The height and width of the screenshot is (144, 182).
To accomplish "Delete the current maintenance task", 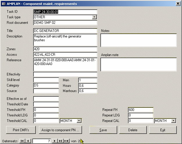I will pyautogui.click(x=133, y=130).
